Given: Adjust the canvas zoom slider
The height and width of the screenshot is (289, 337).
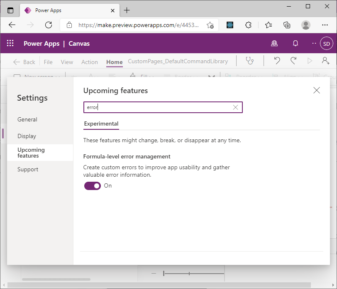Looking at the screenshot, I should pos(193,274).
